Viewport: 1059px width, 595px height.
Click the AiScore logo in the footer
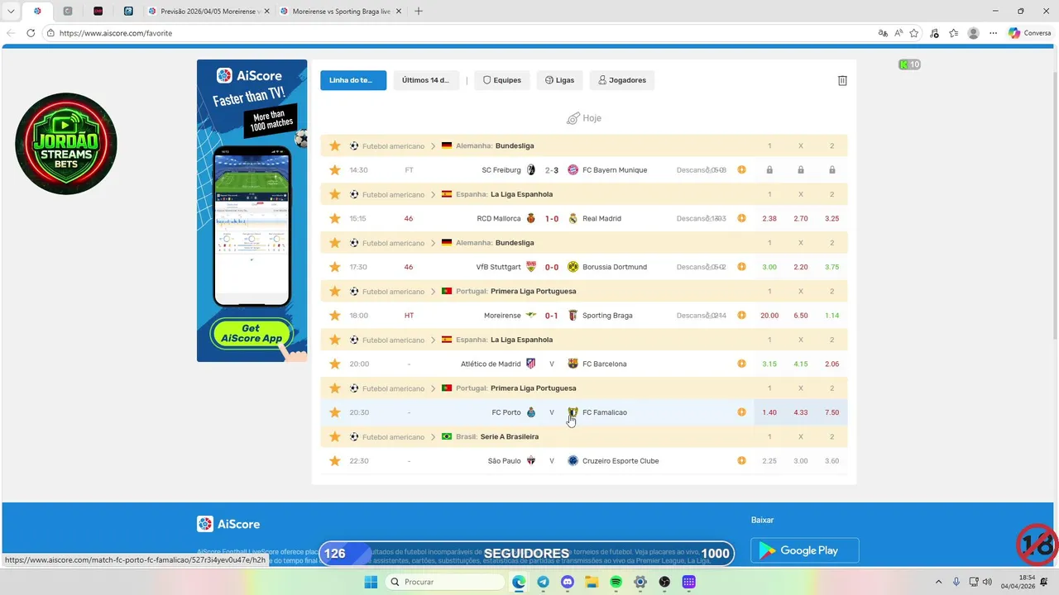tap(228, 524)
